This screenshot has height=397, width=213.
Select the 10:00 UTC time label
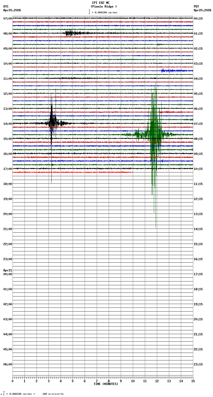[8, 64]
